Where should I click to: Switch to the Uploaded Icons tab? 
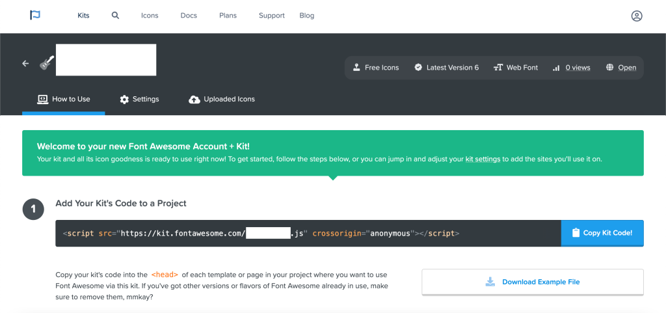[222, 100]
